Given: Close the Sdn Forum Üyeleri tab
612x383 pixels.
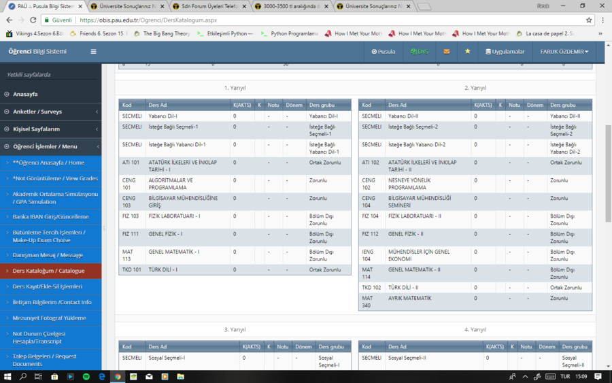Looking at the screenshot, I should pos(244,6).
